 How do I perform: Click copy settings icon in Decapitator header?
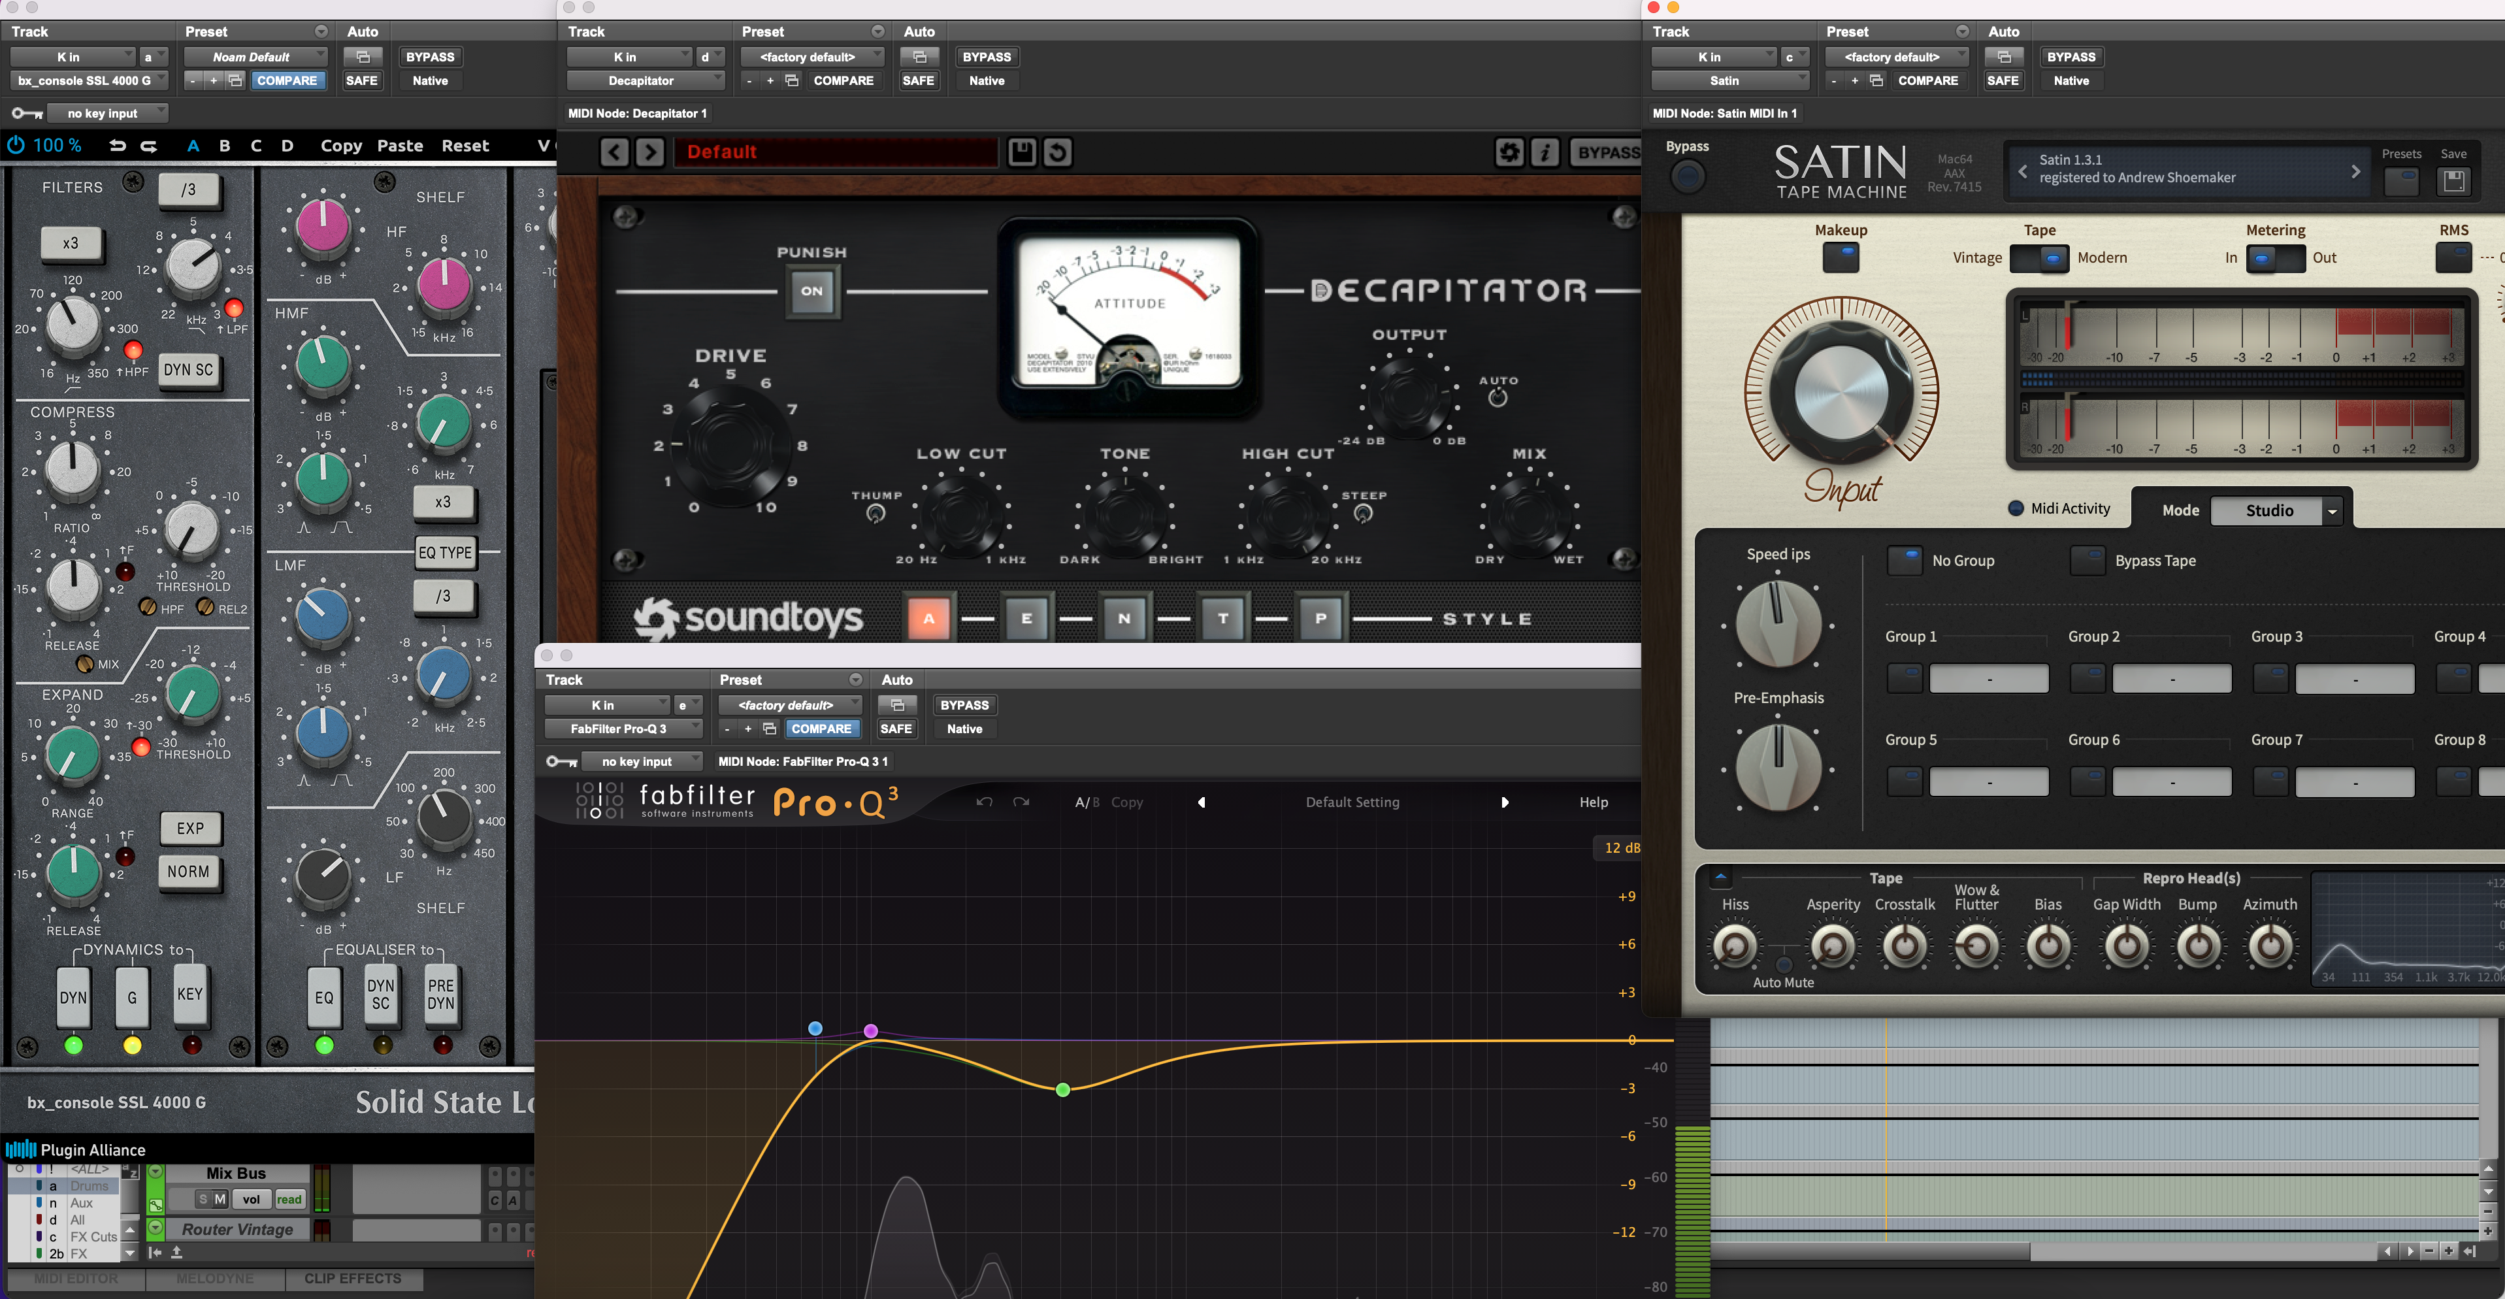click(x=792, y=81)
